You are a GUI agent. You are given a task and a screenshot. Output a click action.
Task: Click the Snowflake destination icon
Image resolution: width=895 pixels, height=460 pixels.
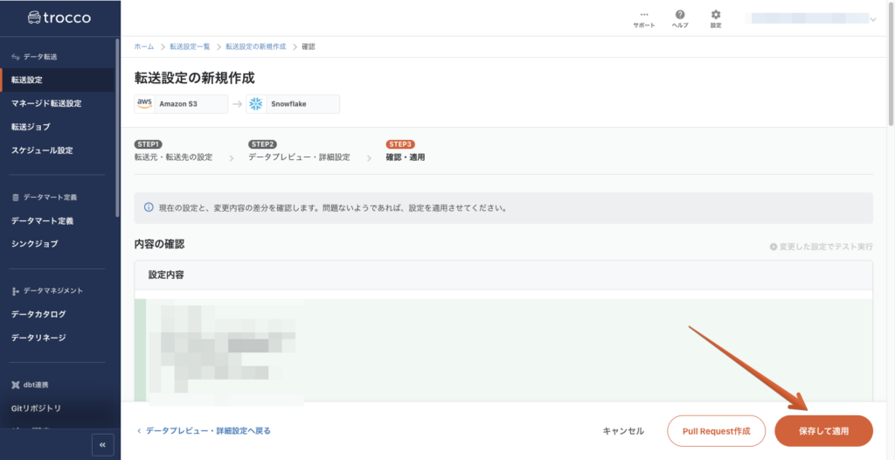point(256,104)
